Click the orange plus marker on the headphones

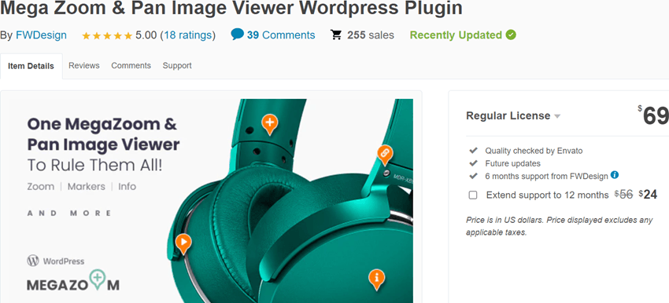click(x=269, y=124)
